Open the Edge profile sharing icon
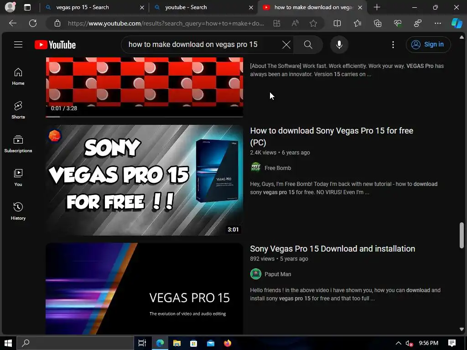 coord(418,23)
